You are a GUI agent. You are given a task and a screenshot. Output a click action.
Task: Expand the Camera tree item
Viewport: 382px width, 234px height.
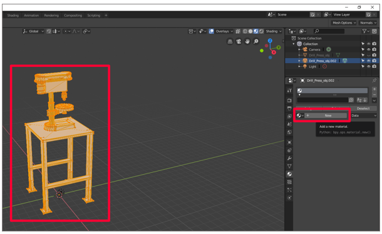click(299, 49)
